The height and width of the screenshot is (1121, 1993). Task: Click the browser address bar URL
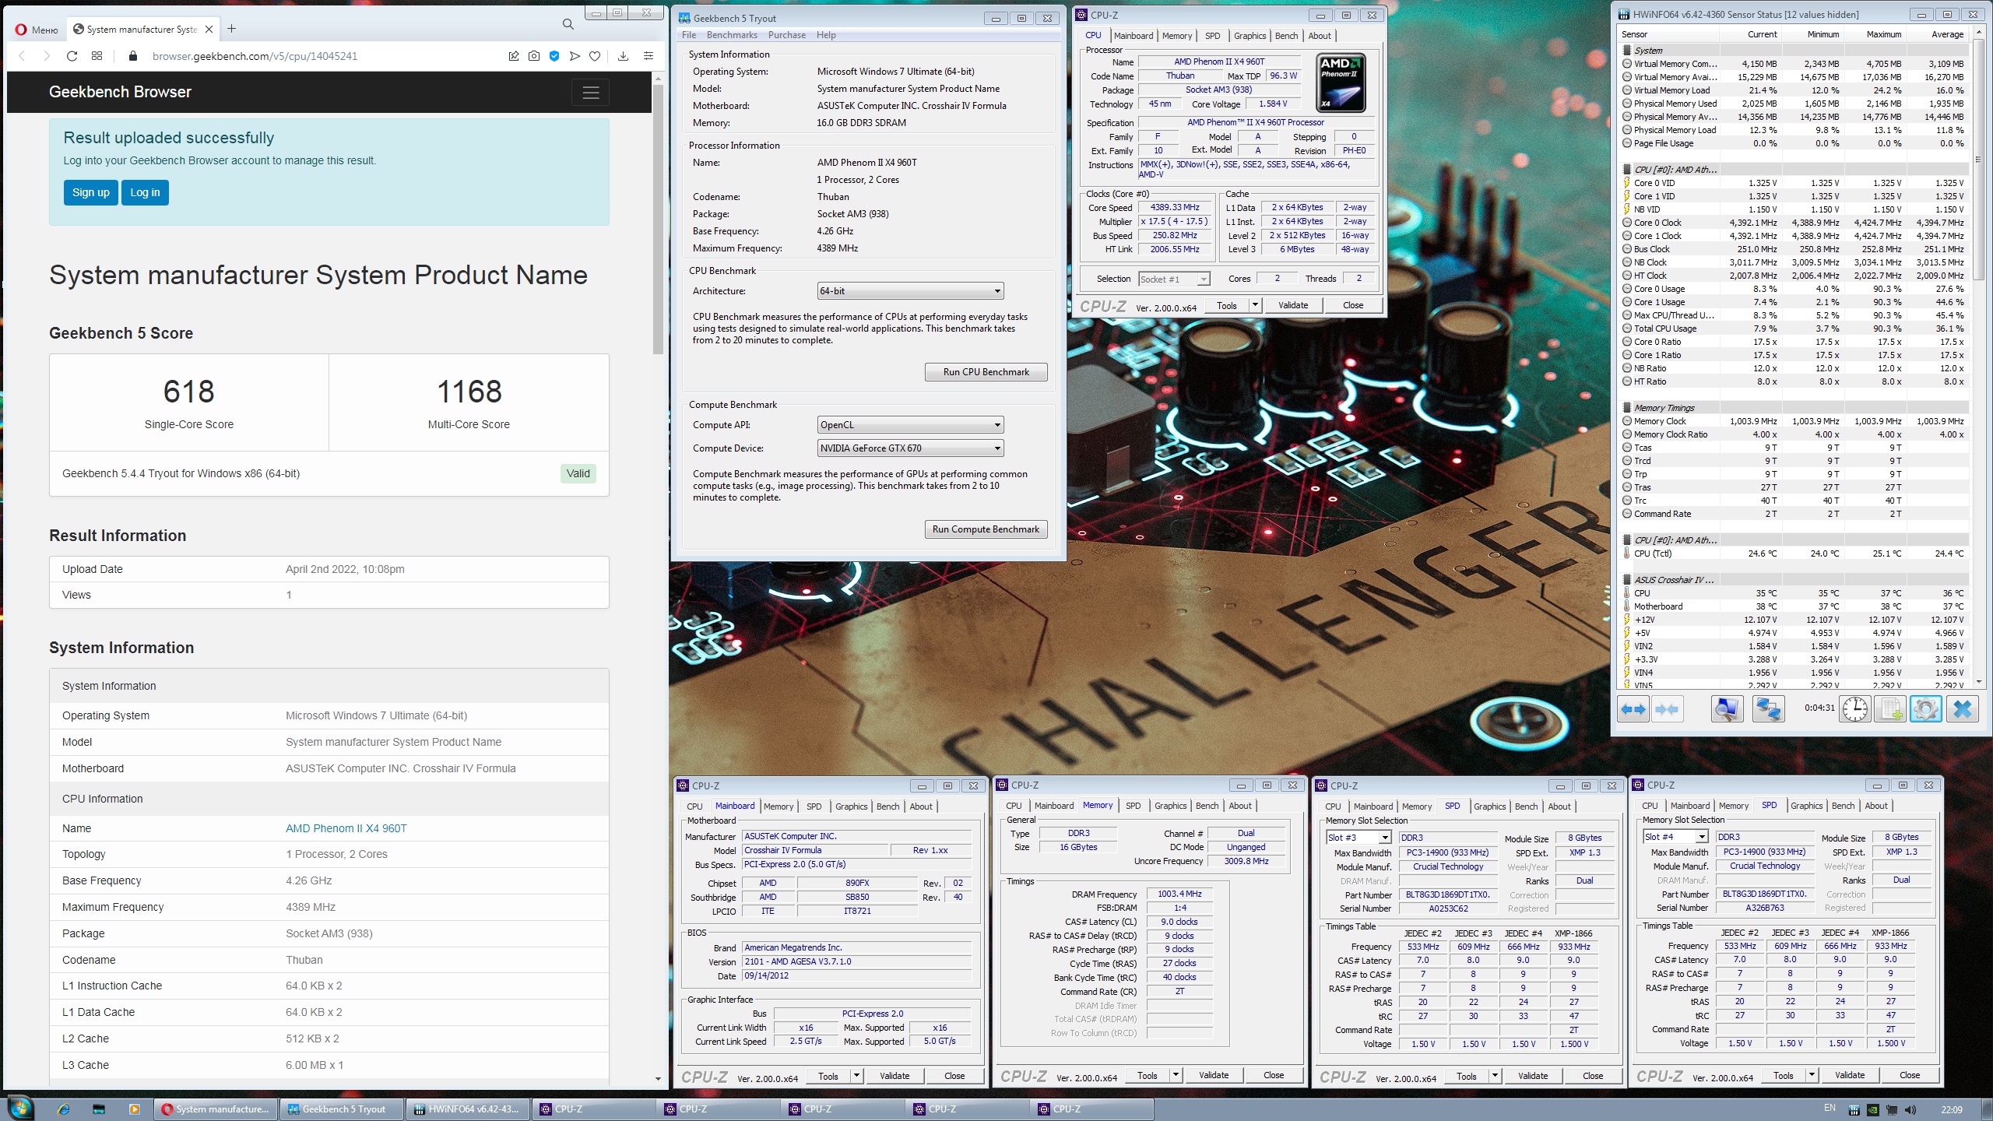(x=255, y=56)
